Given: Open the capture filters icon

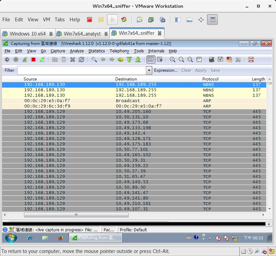Looking at the screenshot, I should (211, 60).
